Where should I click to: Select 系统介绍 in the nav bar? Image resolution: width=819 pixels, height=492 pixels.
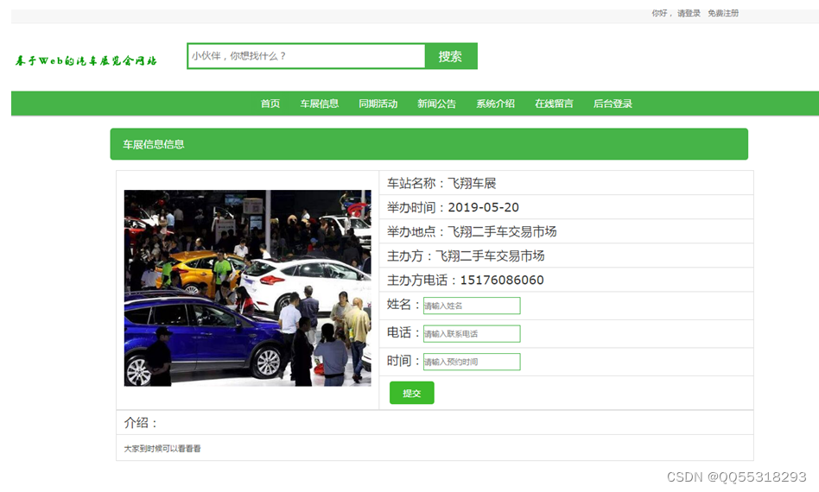[495, 104]
